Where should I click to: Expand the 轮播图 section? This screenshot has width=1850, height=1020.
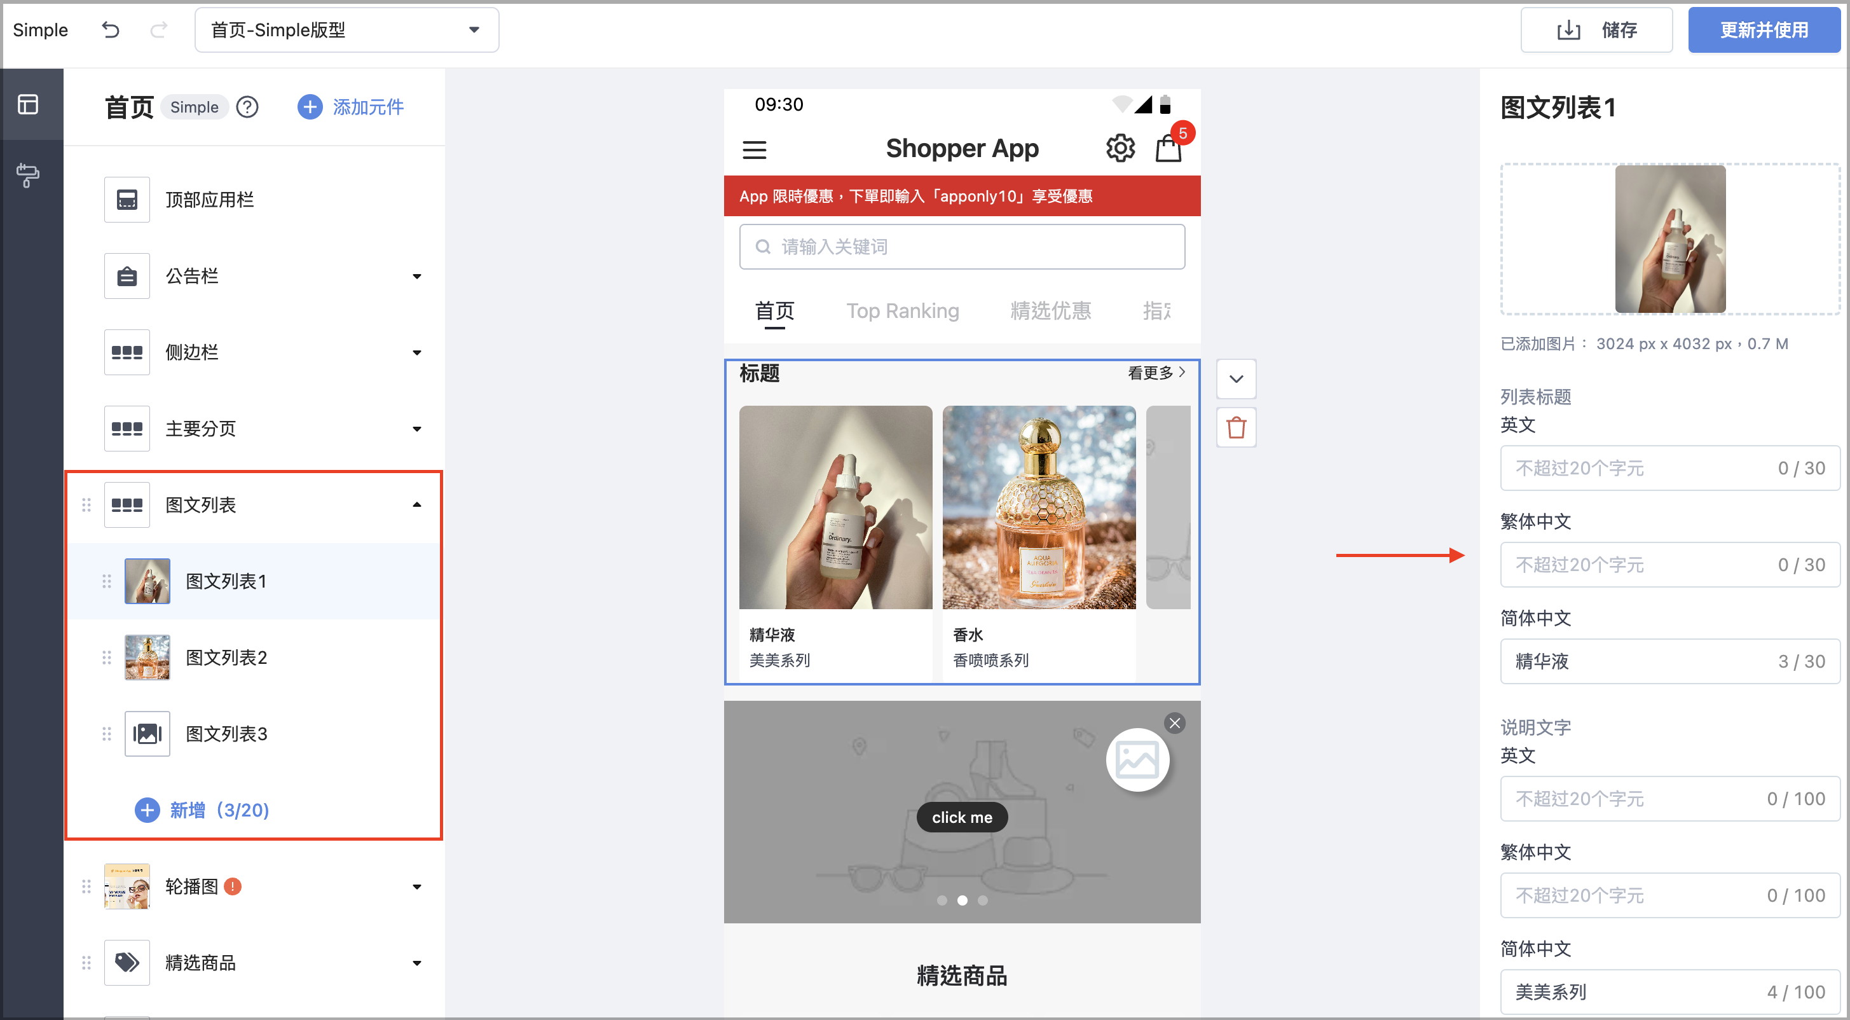(416, 886)
